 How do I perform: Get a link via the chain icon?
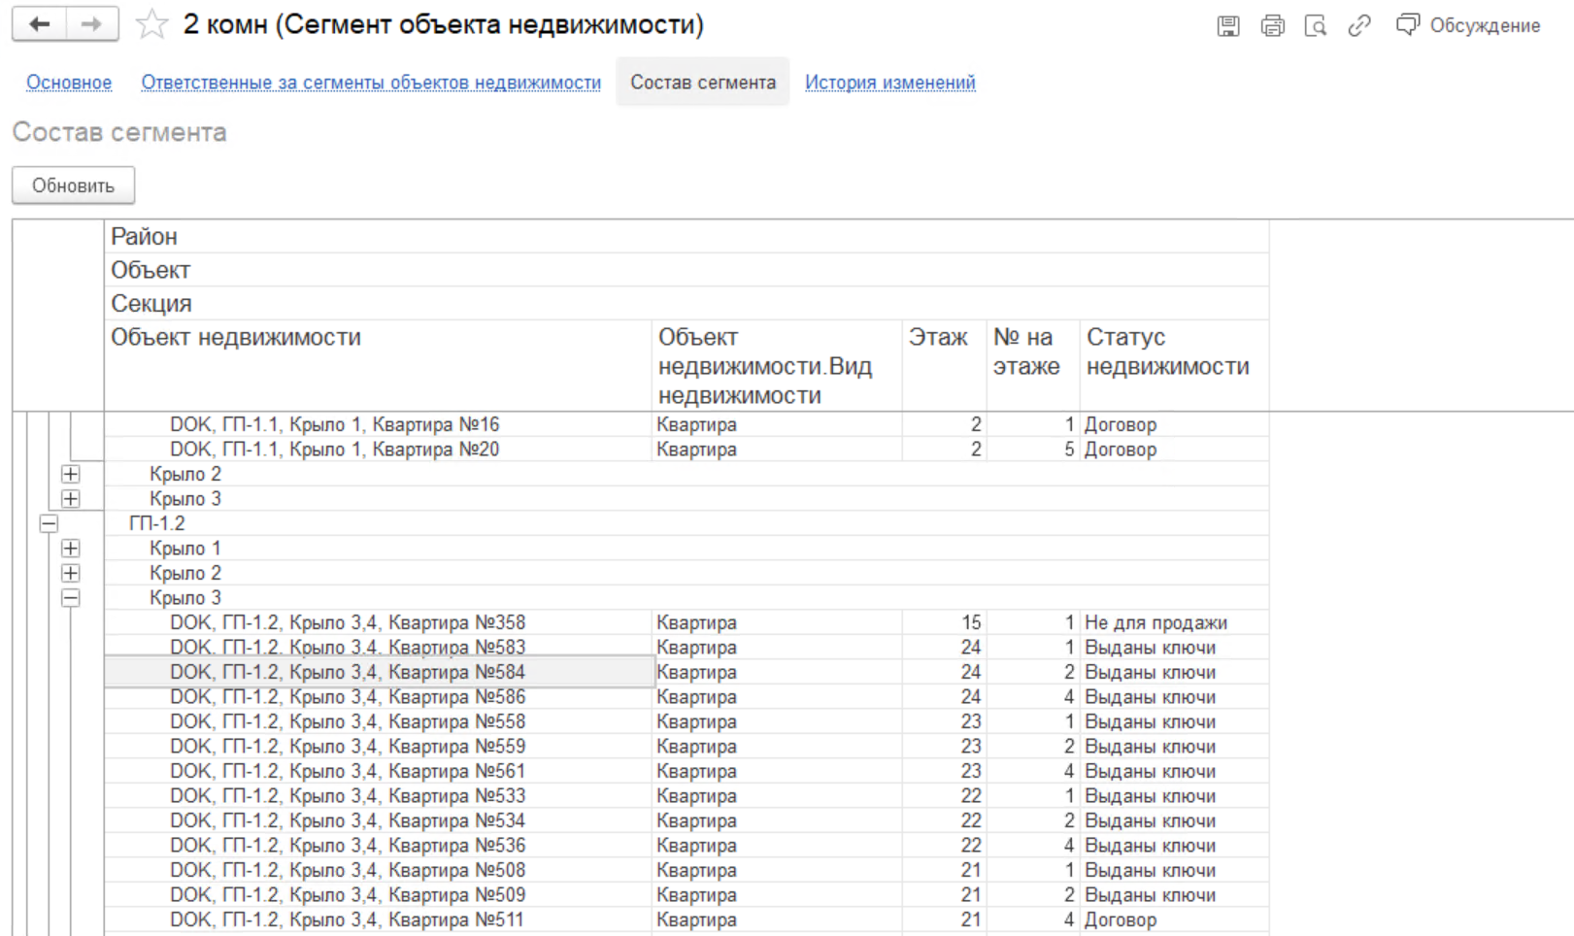[x=1359, y=26]
